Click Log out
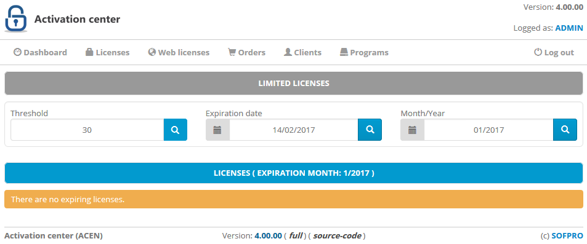 click(x=554, y=52)
